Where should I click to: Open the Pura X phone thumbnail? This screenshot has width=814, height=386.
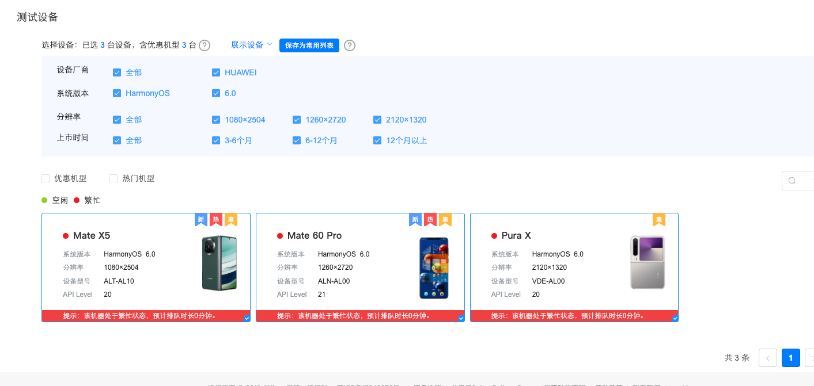648,262
